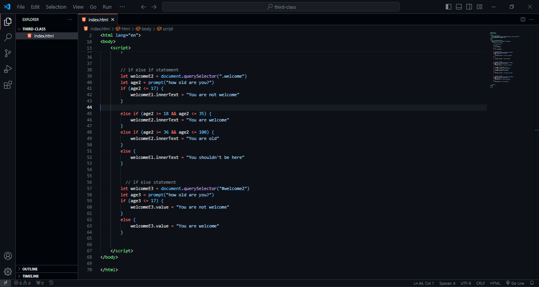Open the View menu

[78, 7]
